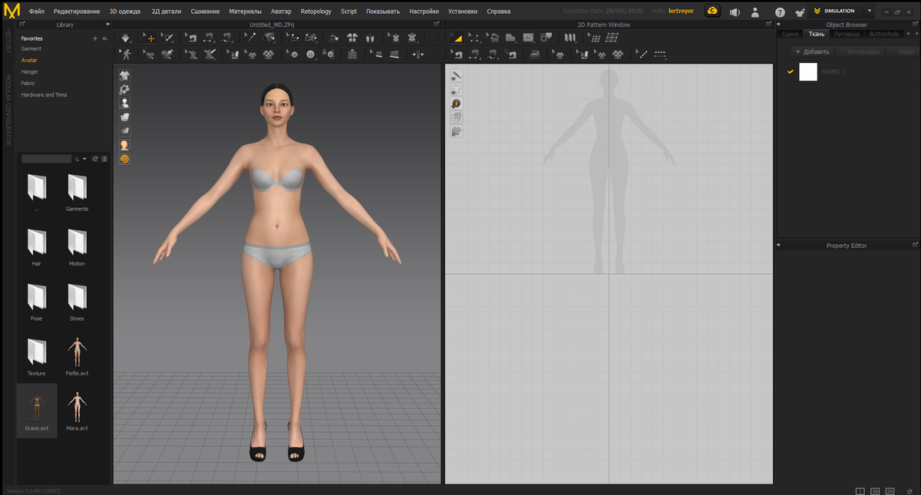Toggle the FABRIC 1 checkmark
The height and width of the screenshot is (495, 921).
(x=791, y=71)
